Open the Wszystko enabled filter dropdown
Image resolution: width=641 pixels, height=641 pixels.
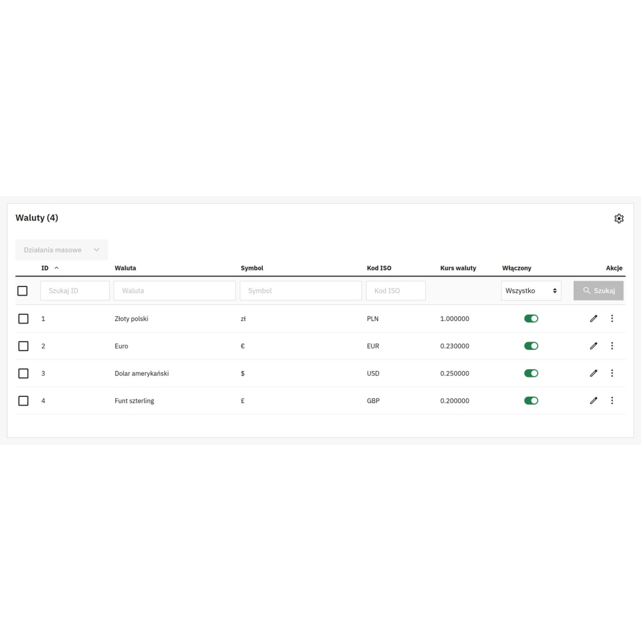tap(531, 290)
